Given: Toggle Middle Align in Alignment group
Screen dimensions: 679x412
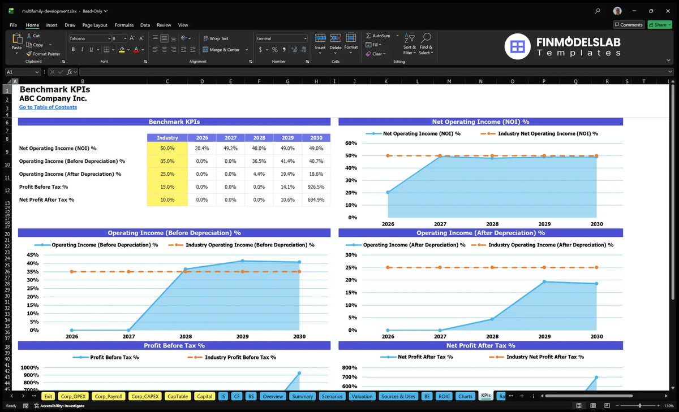Looking at the screenshot, I should 164,38.
